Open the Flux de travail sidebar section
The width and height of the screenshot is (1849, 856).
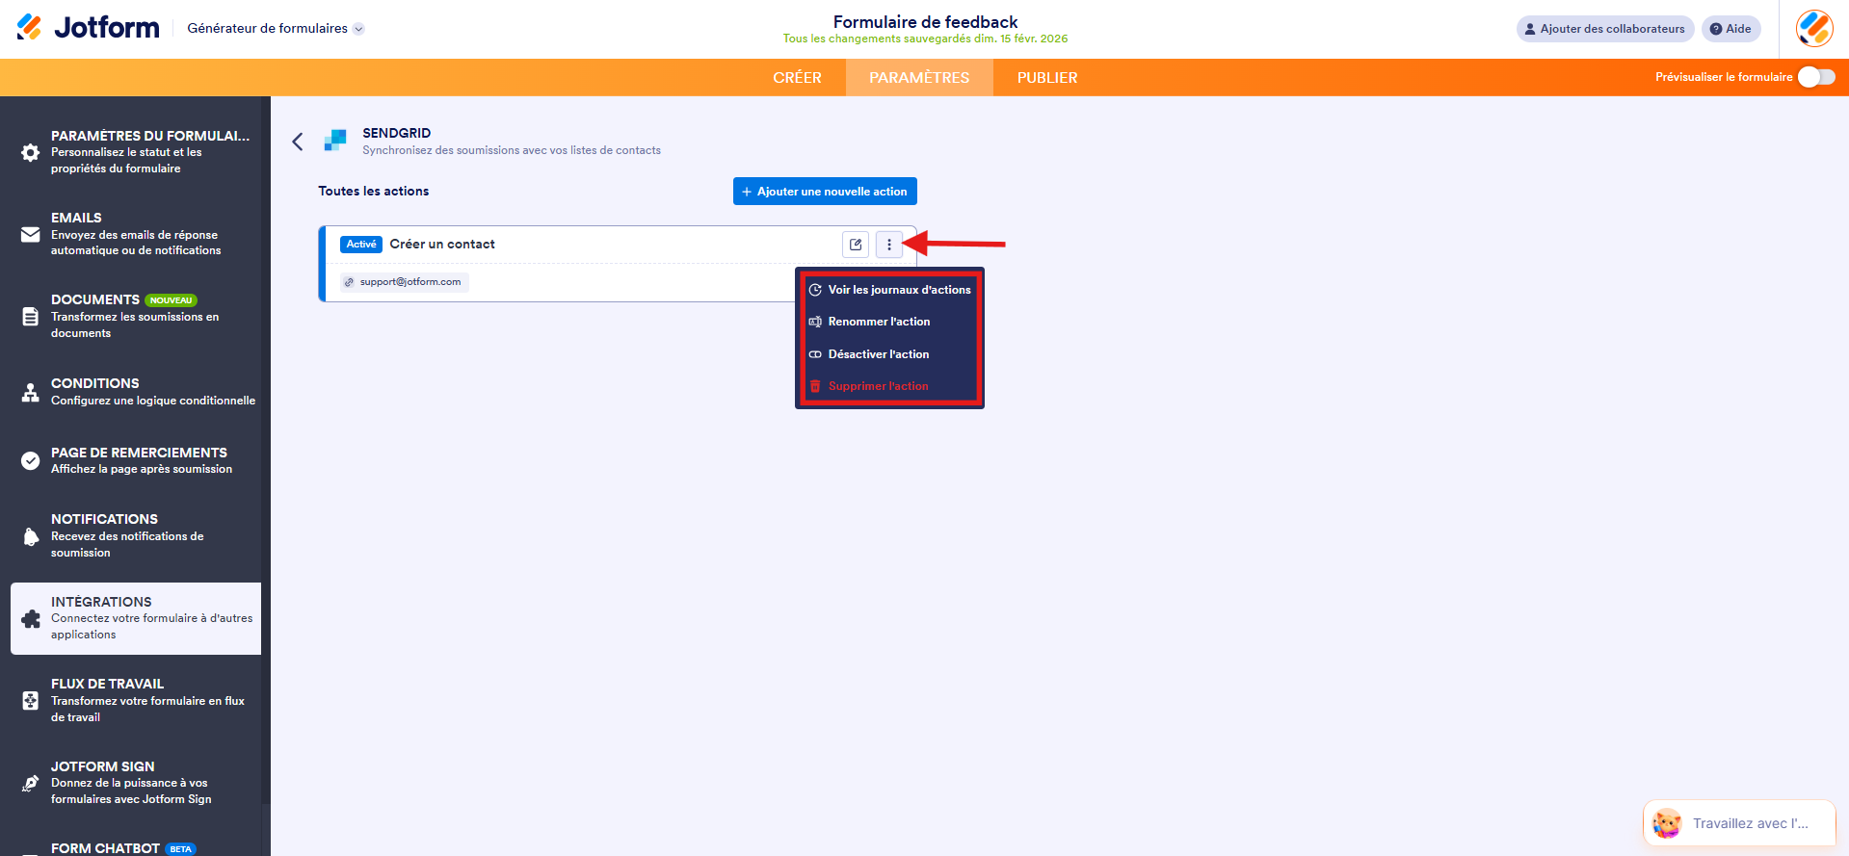pos(136,700)
